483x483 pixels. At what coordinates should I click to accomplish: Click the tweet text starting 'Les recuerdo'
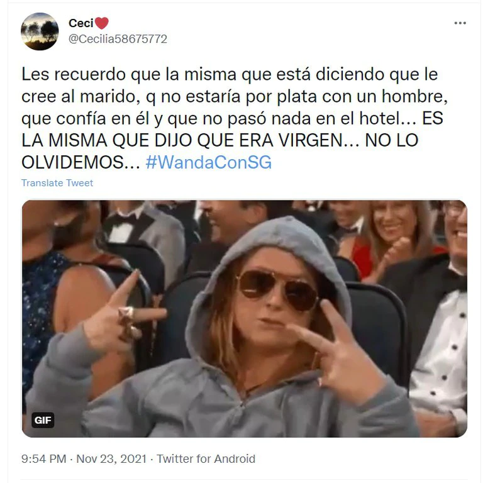pos(235,118)
